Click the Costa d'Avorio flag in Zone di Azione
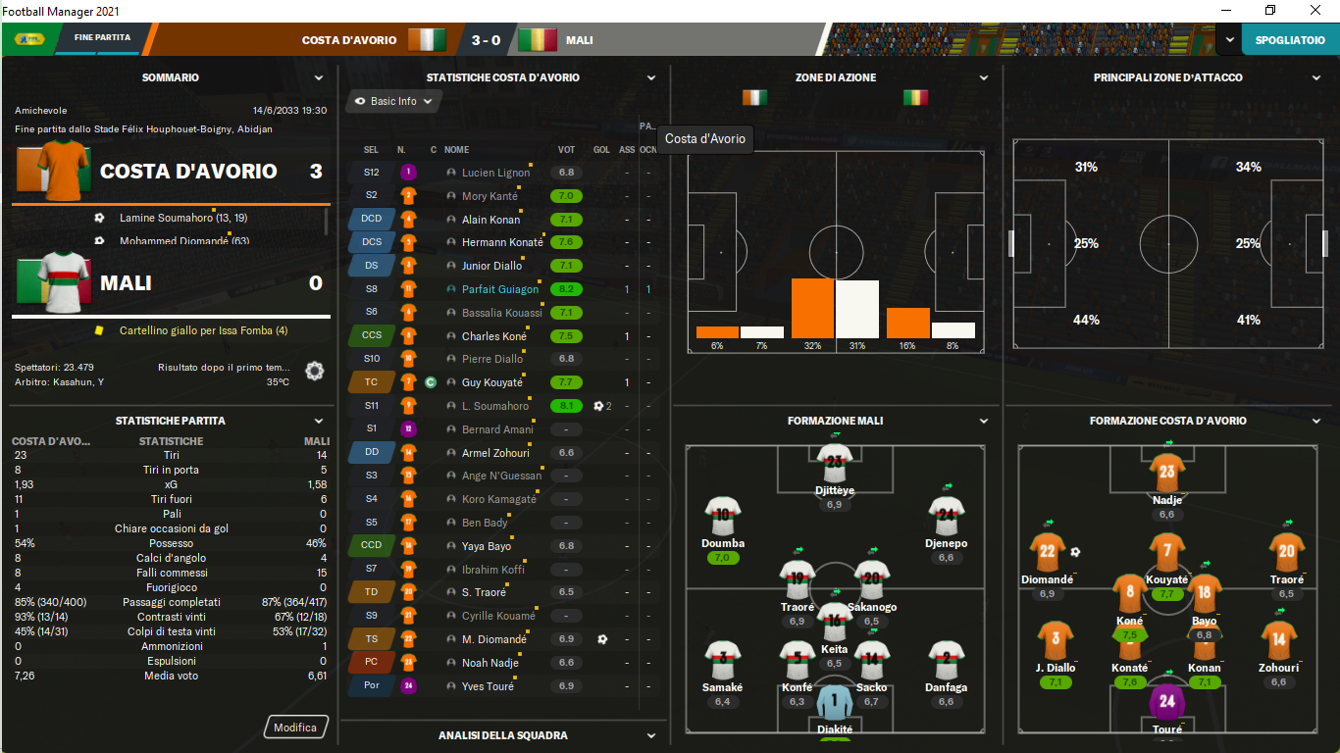The width and height of the screenshot is (1340, 753). [755, 98]
